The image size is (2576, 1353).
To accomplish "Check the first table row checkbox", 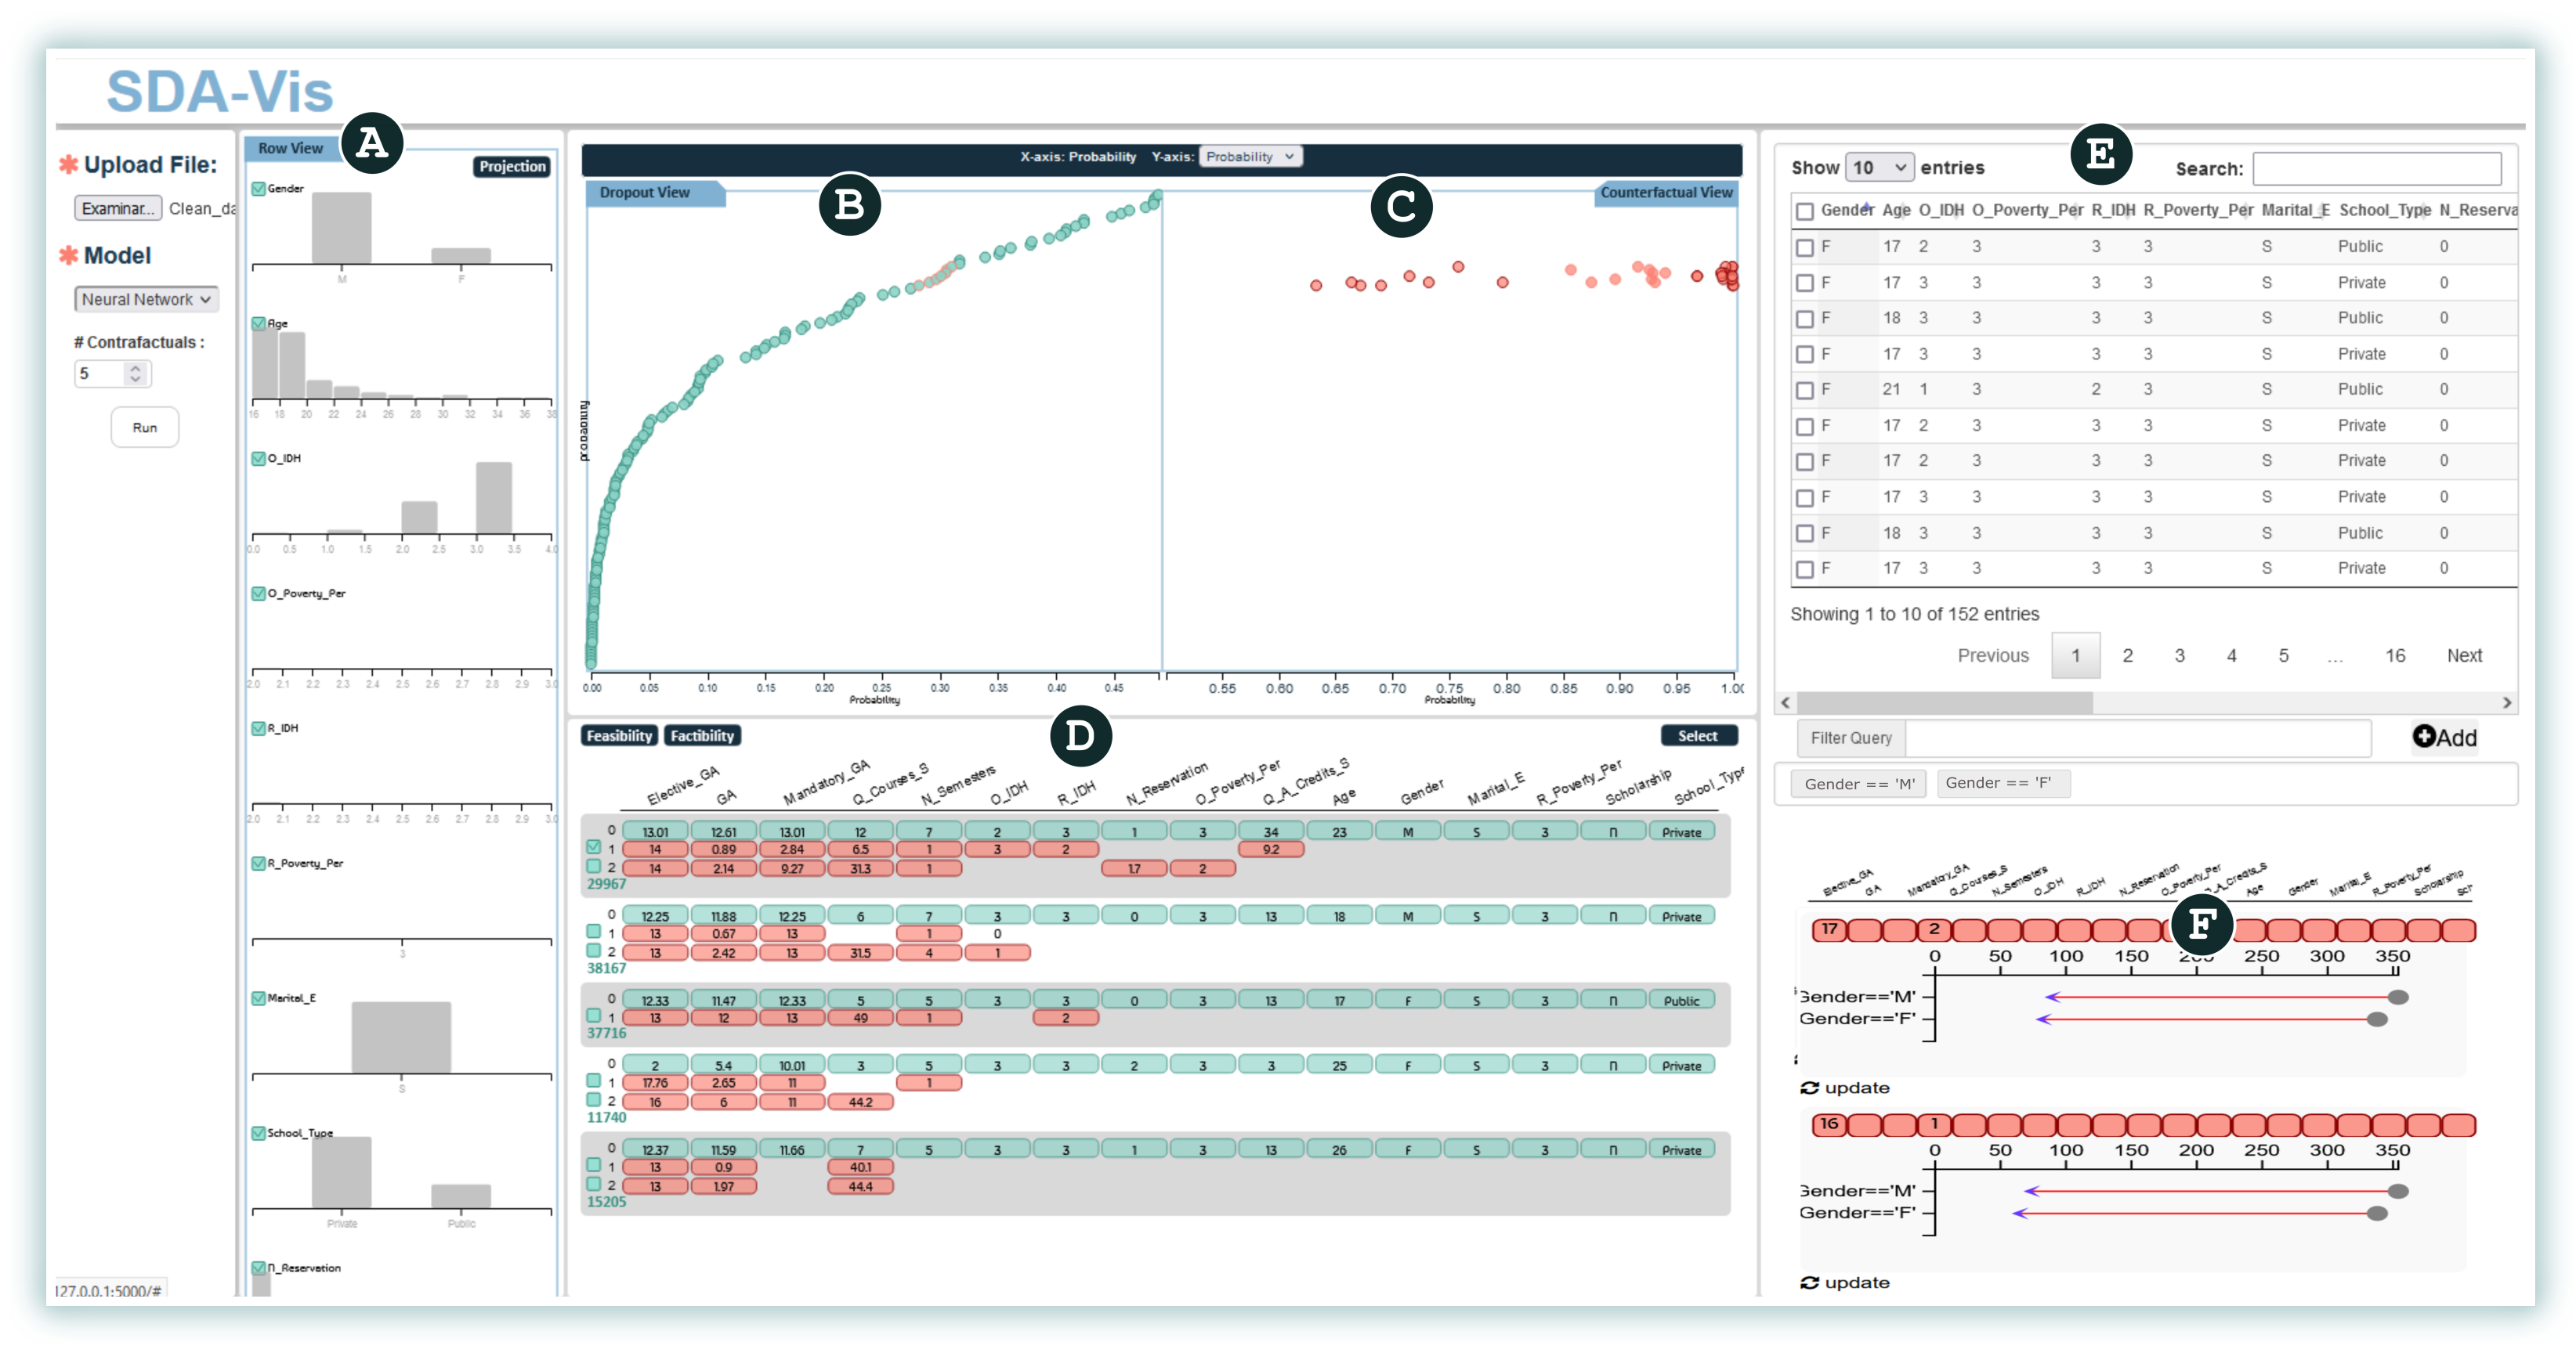I will [1804, 247].
